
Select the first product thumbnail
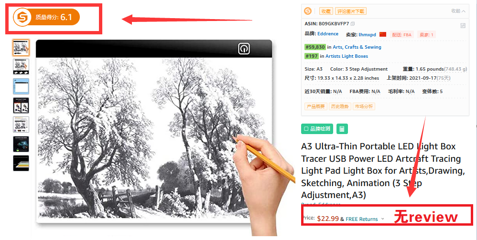click(x=21, y=48)
